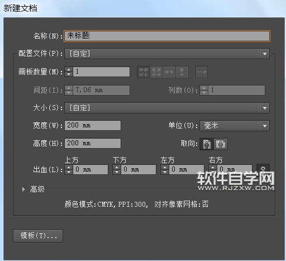
Task: Click the 宽度 width field
Action: [93, 125]
